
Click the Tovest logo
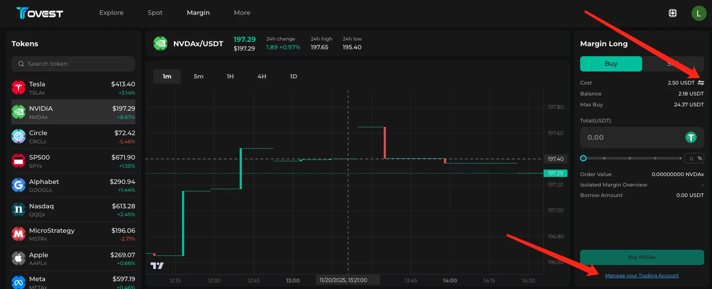point(40,13)
